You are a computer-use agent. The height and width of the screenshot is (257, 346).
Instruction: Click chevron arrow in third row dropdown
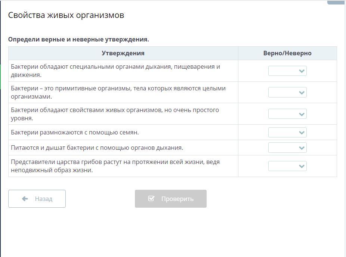tap(302, 114)
